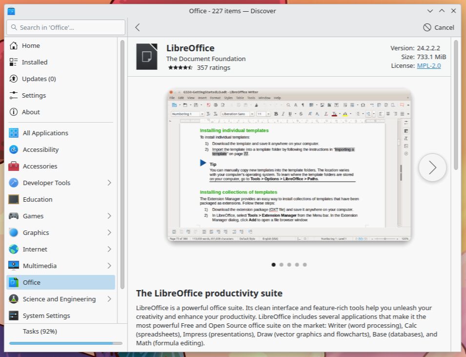Click the LibreOffice title text
This screenshot has width=466, height=357.
[x=190, y=48]
